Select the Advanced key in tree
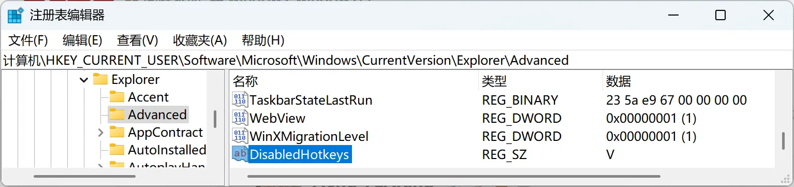 pyautogui.click(x=157, y=114)
